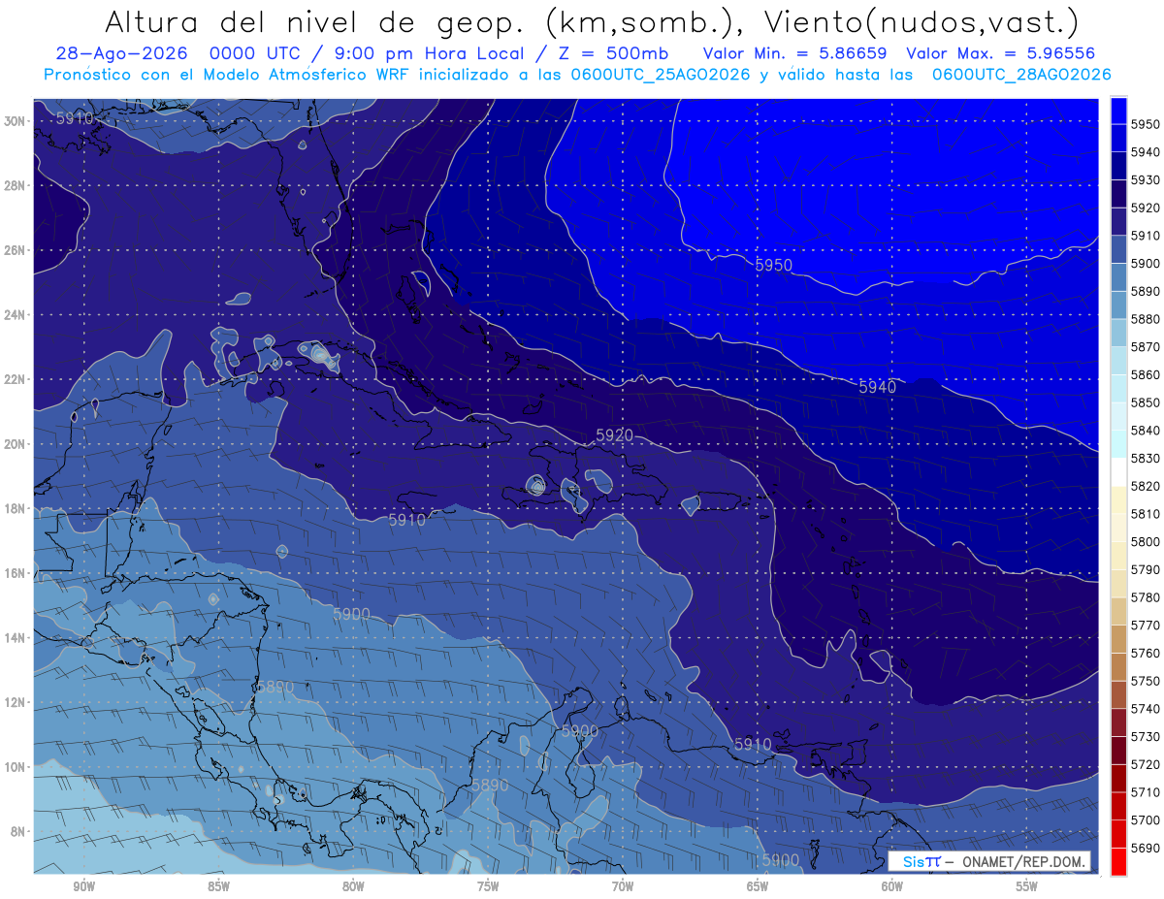Click the 'ONAMET/REP.DOM.' credit label

1024,861
